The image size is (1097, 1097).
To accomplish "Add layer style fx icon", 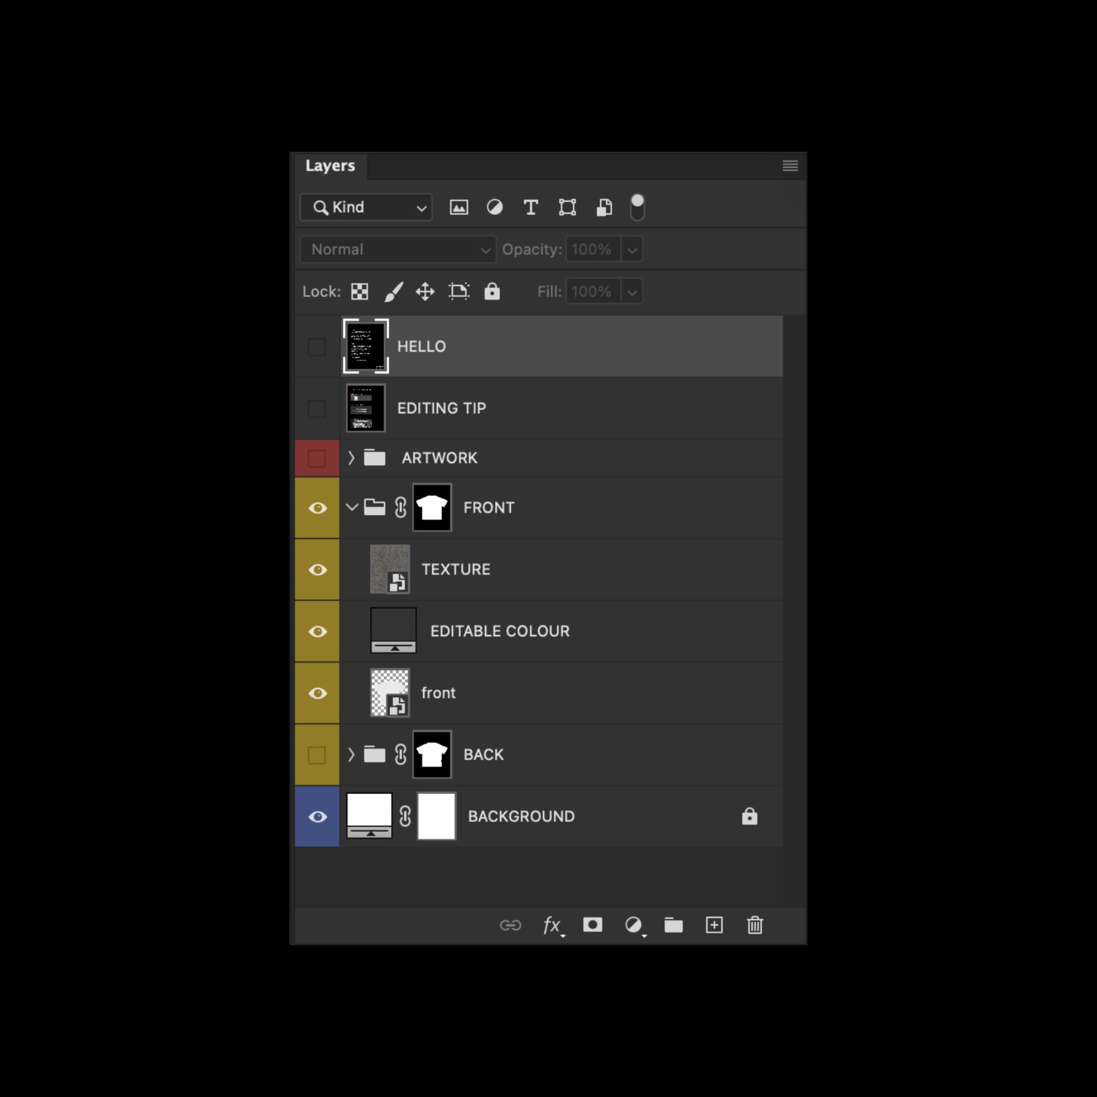I will pos(552,925).
